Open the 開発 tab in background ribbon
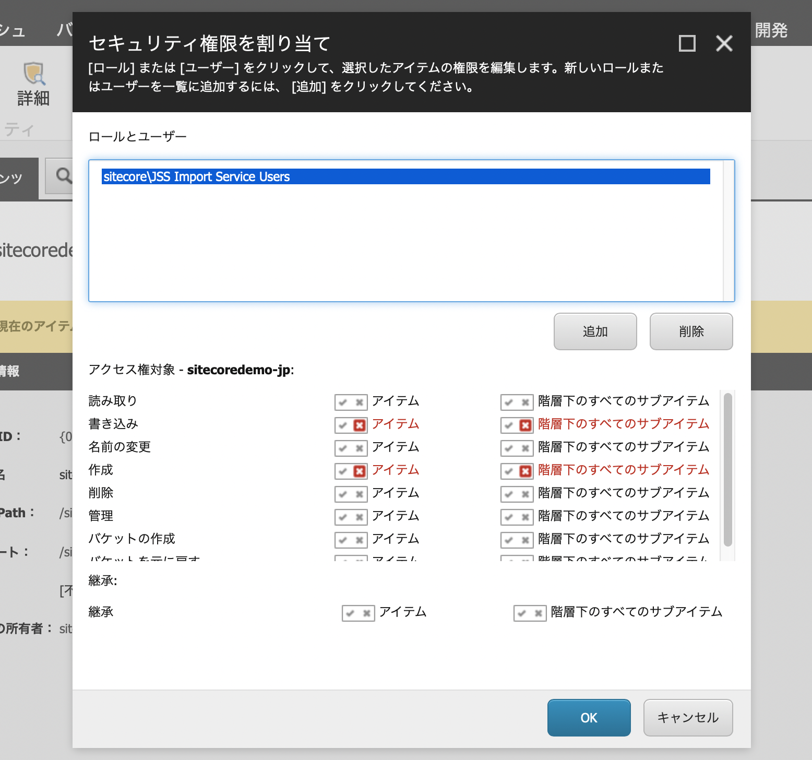812x760 pixels. [771, 30]
